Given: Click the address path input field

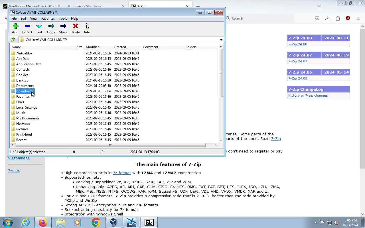Looking at the screenshot, I should tap(119, 40).
